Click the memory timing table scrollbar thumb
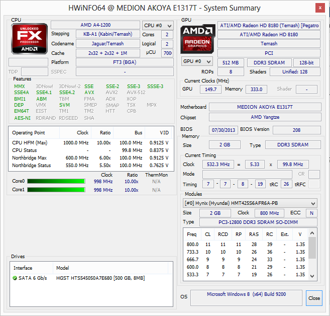The height and width of the screenshot is (316, 330). point(312,248)
